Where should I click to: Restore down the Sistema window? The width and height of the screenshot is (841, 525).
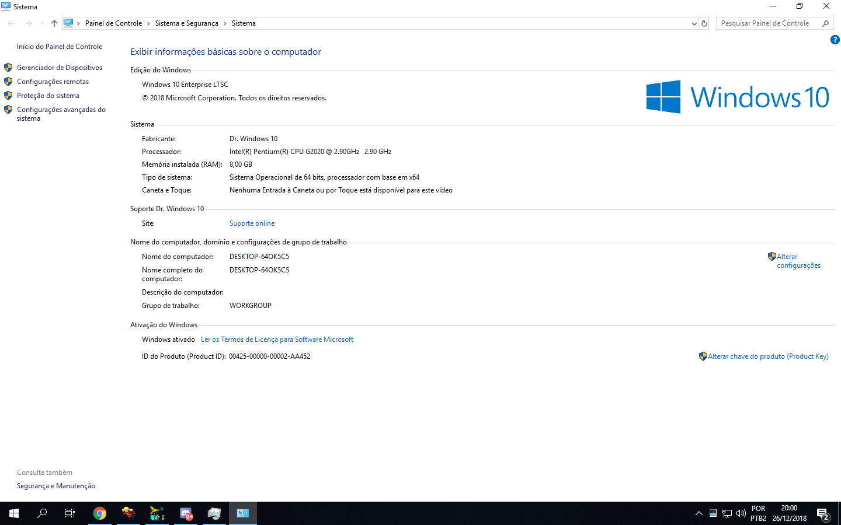800,6
